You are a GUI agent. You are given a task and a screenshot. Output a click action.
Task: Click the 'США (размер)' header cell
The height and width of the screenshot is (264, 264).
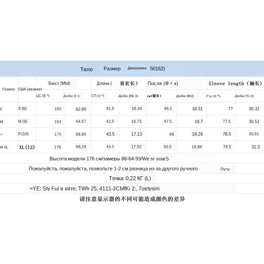click(x=30, y=89)
